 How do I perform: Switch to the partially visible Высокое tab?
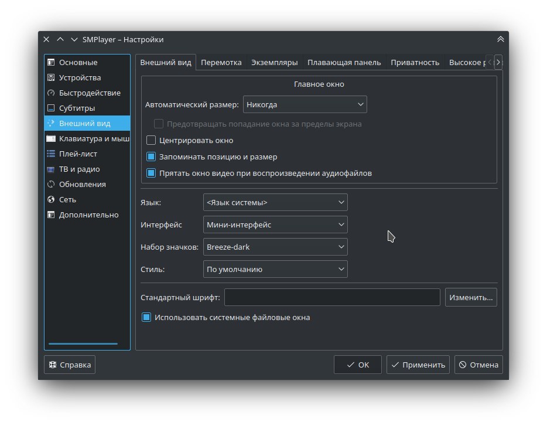[466, 63]
